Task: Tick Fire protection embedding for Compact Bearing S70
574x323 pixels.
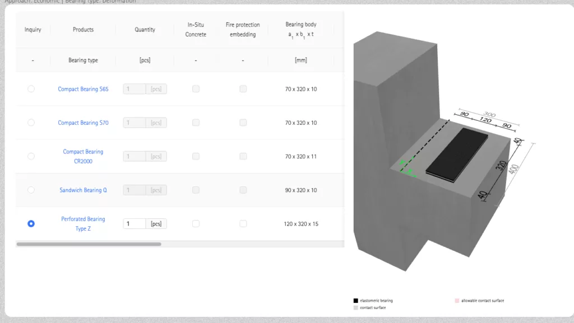Action: (x=243, y=123)
